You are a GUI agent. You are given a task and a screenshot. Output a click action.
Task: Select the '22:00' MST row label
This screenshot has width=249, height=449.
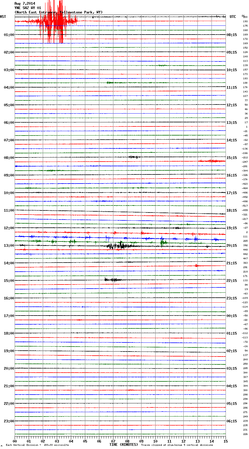pos(9,404)
